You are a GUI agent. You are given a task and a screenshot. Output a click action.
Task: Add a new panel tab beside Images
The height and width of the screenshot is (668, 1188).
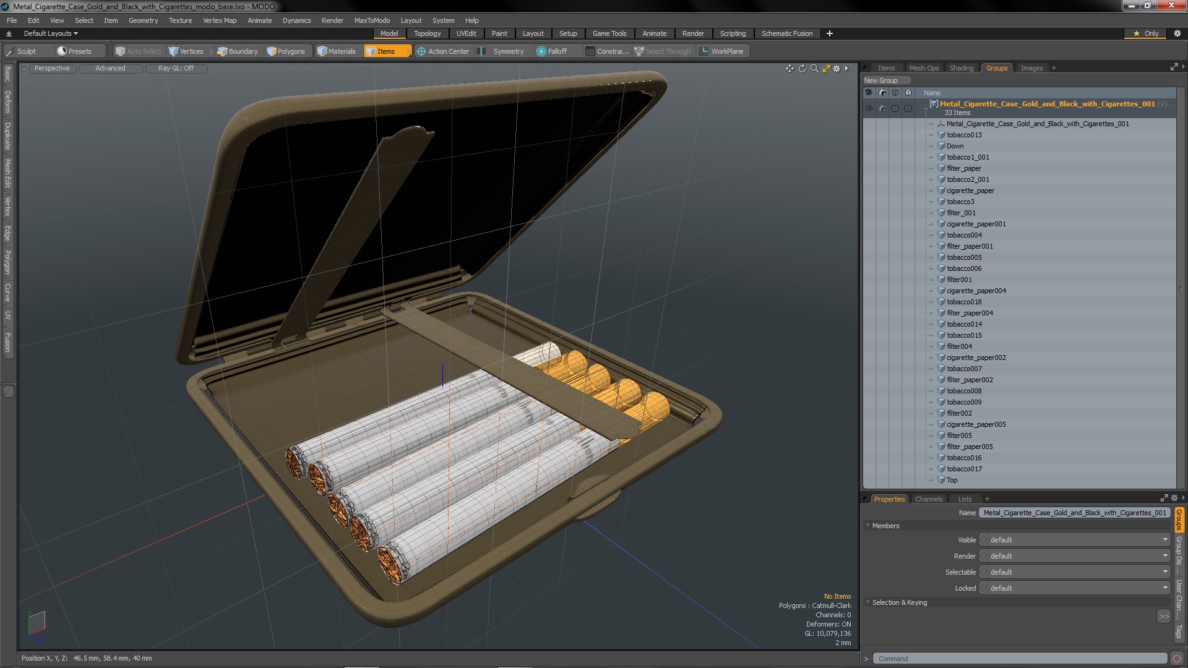point(1054,68)
